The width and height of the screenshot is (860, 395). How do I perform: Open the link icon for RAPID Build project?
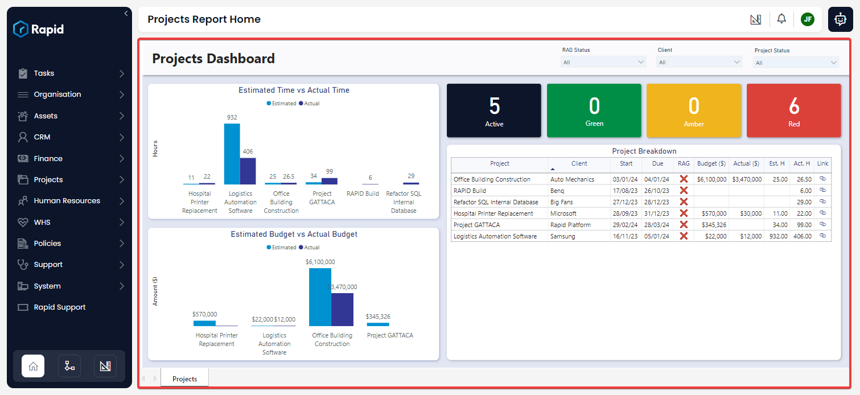click(822, 190)
